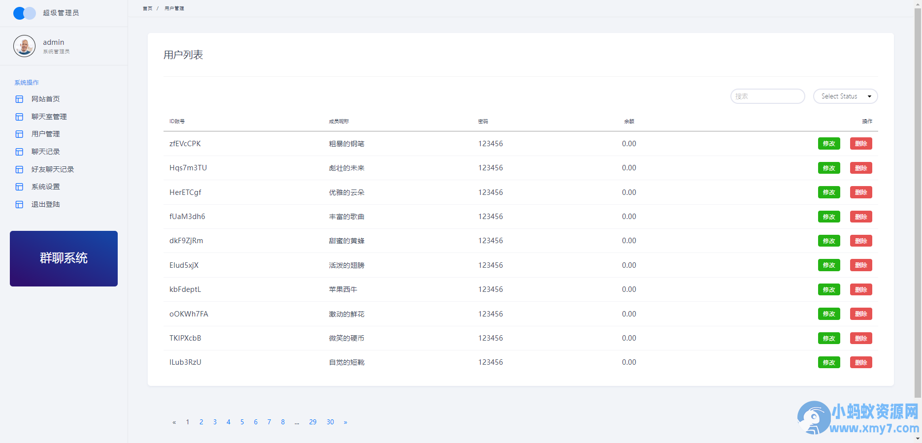Click the 聊天记录 sidebar icon
The height and width of the screenshot is (443, 922).
(19, 152)
